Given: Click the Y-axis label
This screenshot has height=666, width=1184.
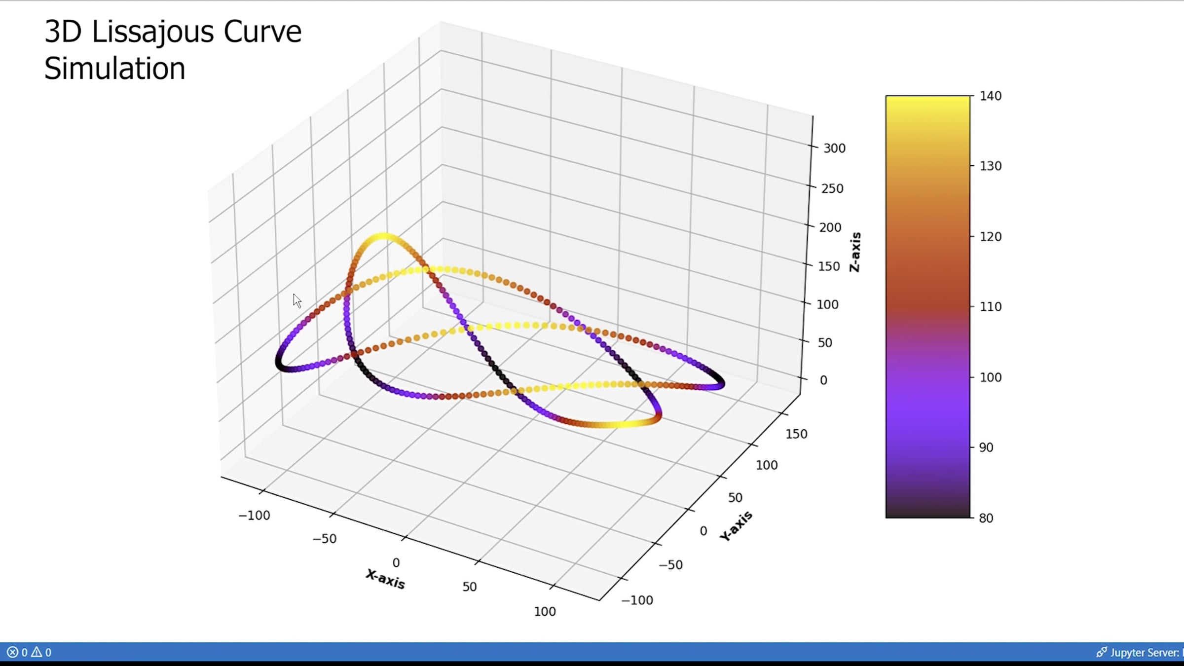Looking at the screenshot, I should (736, 526).
